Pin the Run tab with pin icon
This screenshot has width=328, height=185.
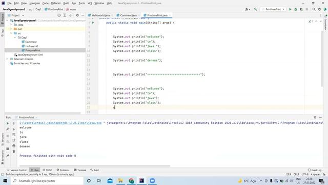tap(8, 156)
